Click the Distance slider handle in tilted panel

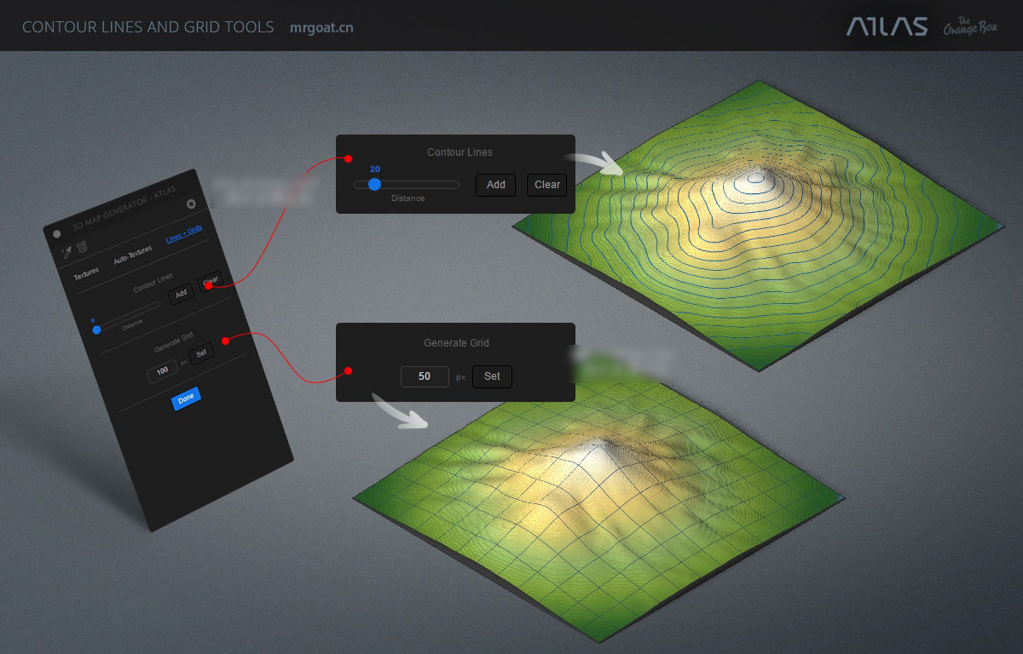(96, 329)
